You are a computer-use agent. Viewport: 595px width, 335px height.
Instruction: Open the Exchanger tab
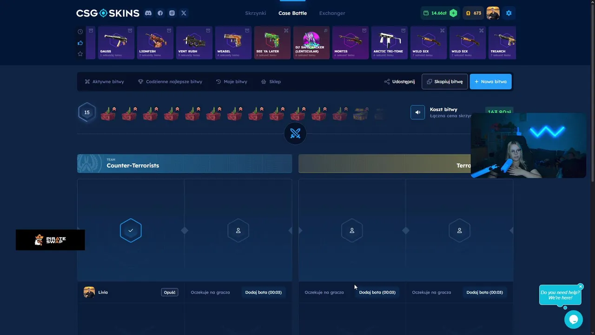click(332, 13)
